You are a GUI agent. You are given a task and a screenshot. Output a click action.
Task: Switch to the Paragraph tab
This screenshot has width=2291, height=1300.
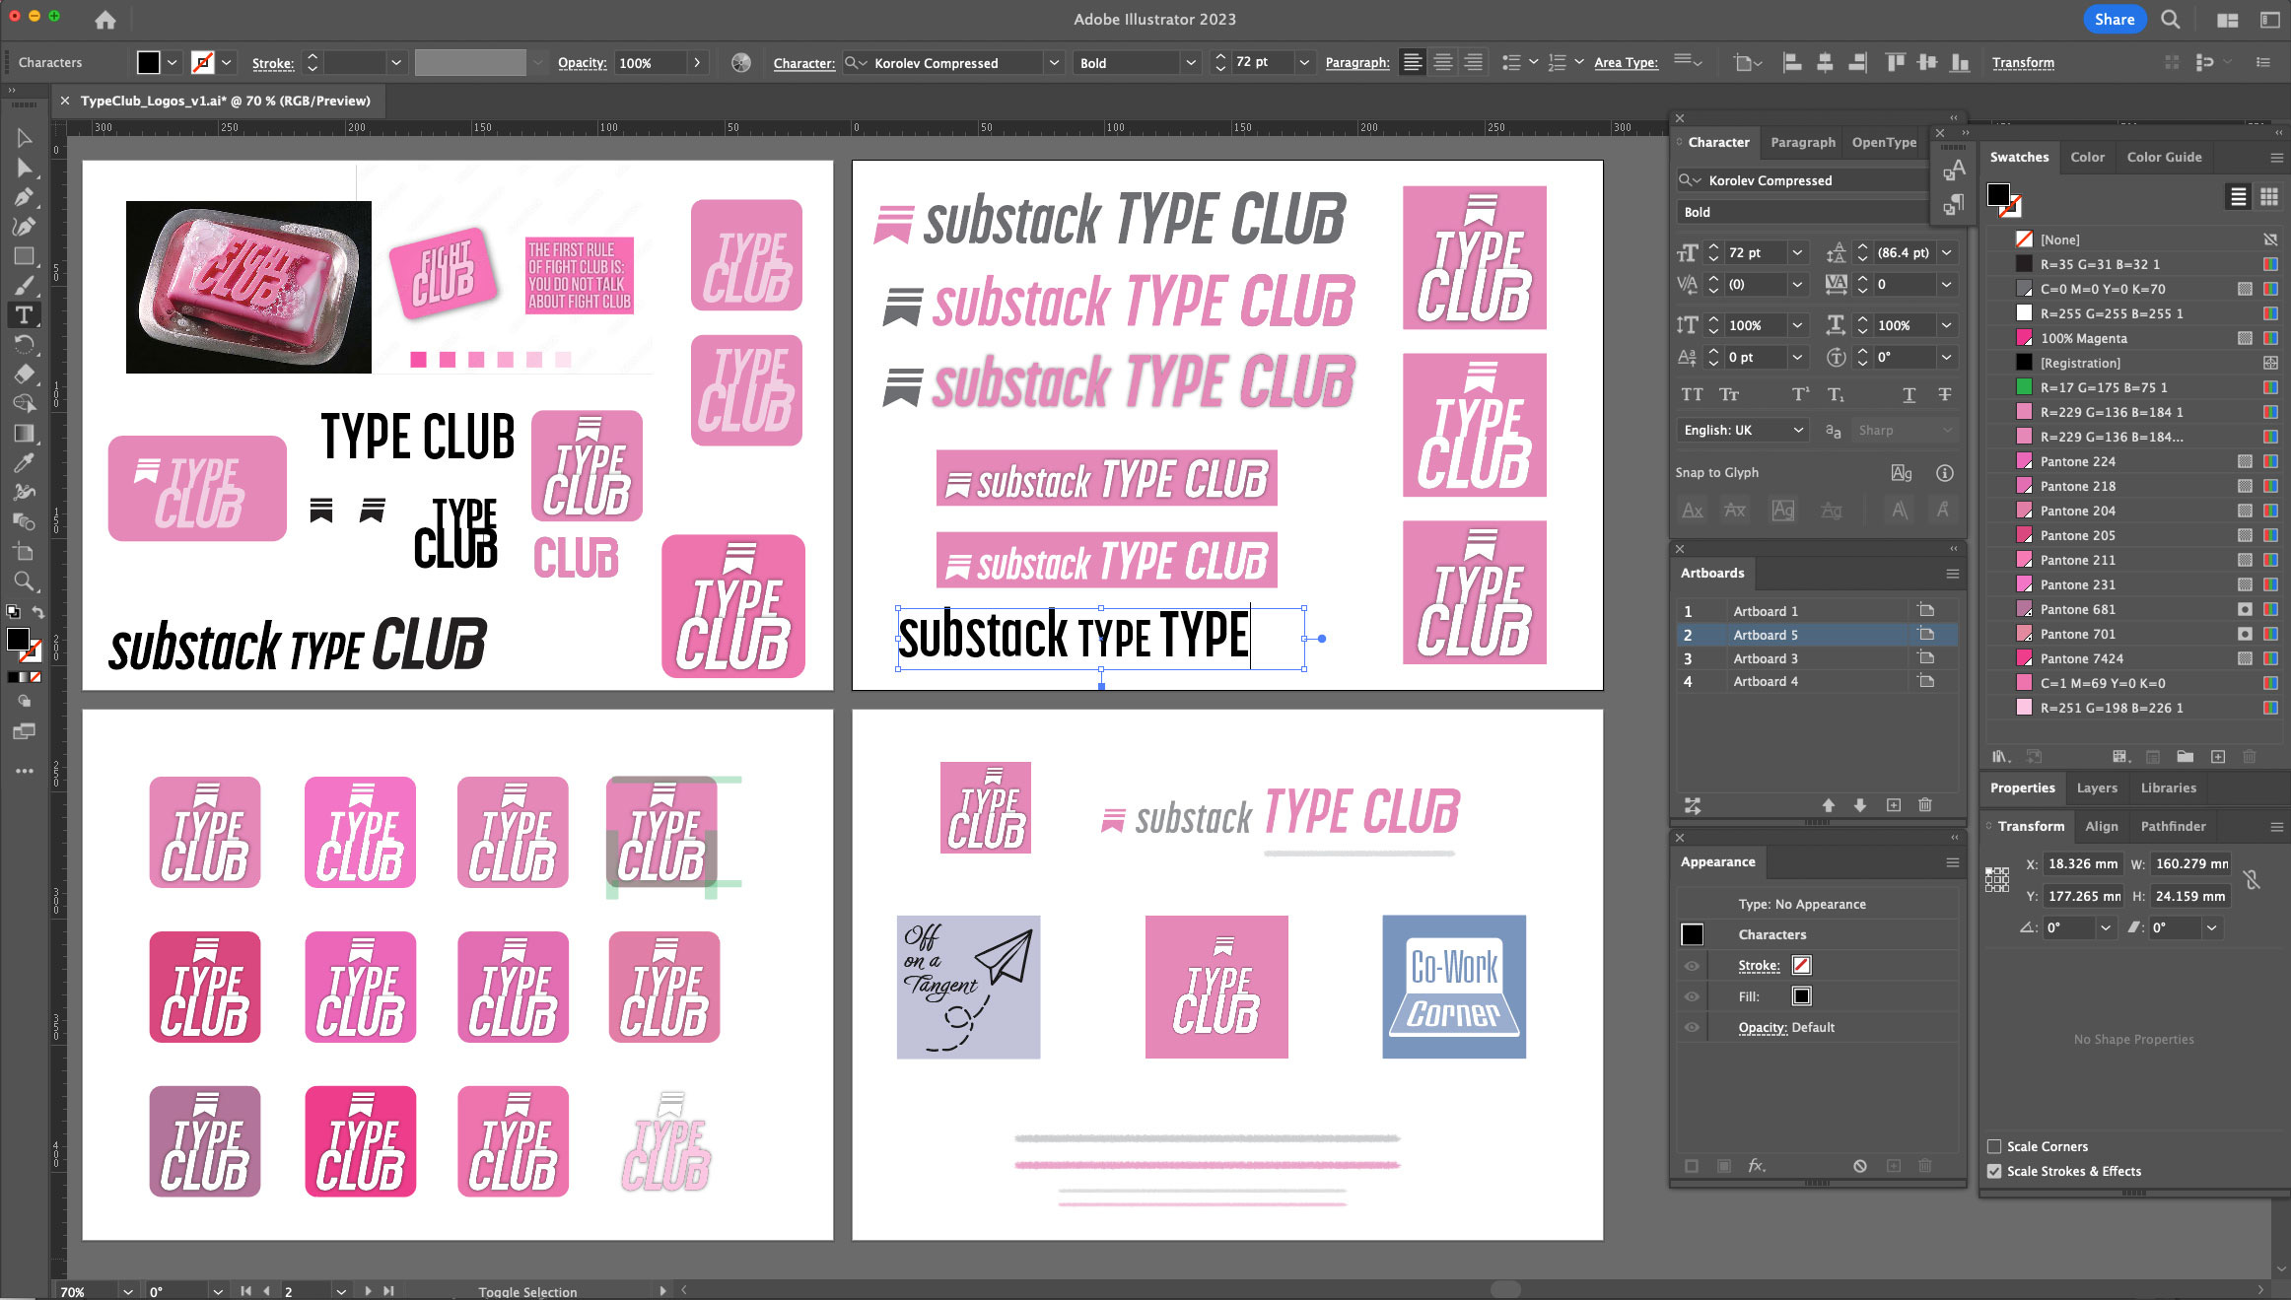pyautogui.click(x=1803, y=142)
